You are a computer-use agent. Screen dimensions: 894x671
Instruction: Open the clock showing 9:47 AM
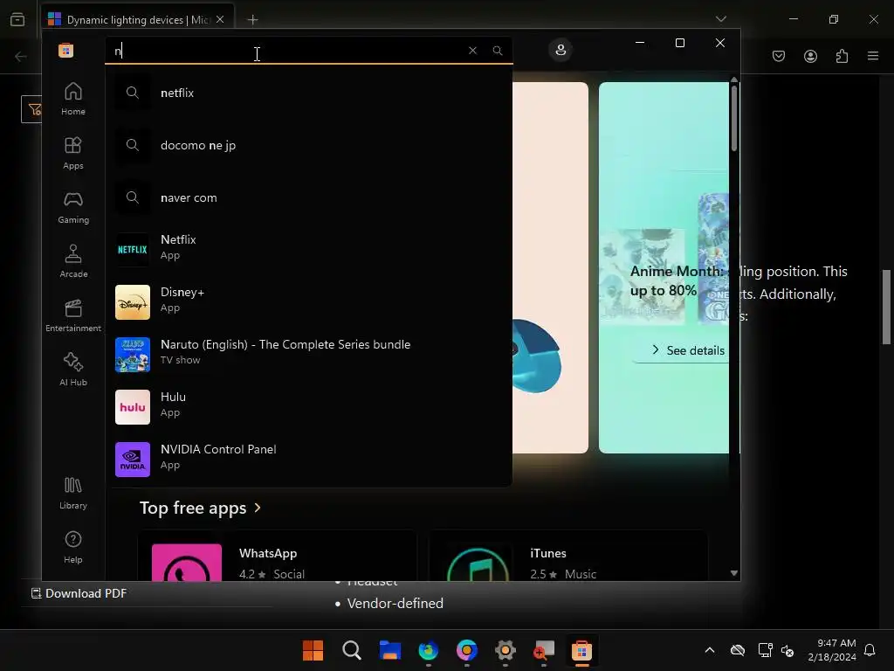[832, 650]
